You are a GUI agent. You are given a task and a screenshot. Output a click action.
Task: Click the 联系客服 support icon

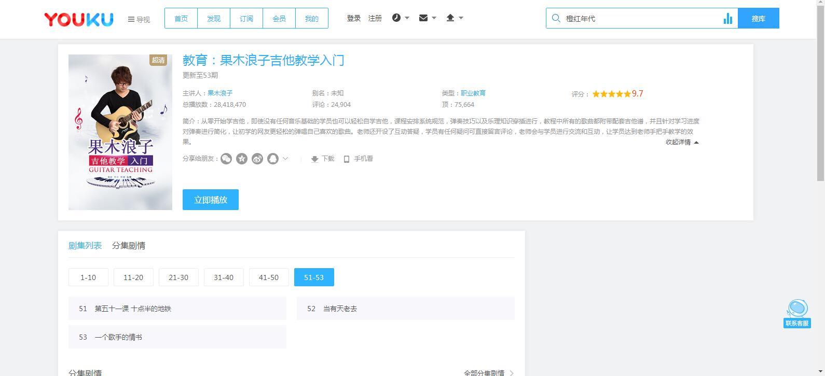click(x=797, y=313)
